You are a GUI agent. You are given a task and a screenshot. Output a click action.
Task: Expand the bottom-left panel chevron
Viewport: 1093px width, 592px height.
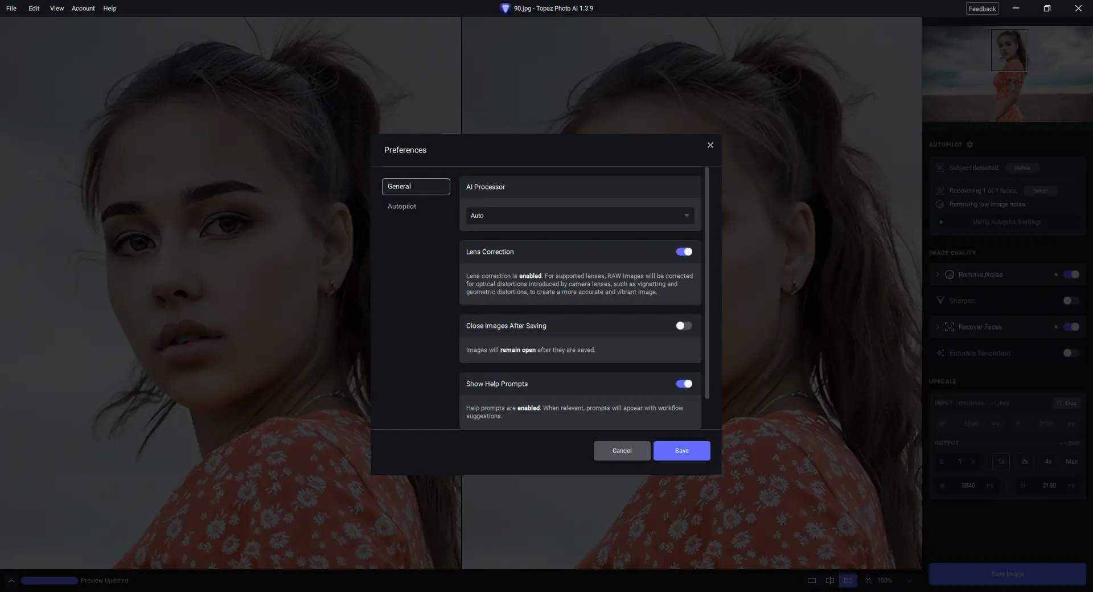[11, 581]
